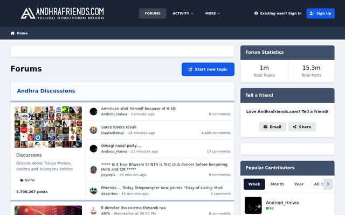The image size is (345, 215).
Task: Click the Email tell-a-friend button
Action: tap(272, 127)
